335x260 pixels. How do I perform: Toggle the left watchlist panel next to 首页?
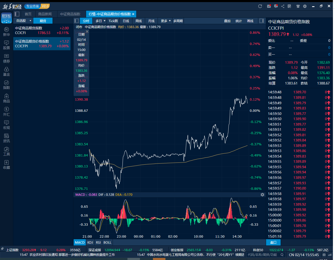tap(17, 14)
